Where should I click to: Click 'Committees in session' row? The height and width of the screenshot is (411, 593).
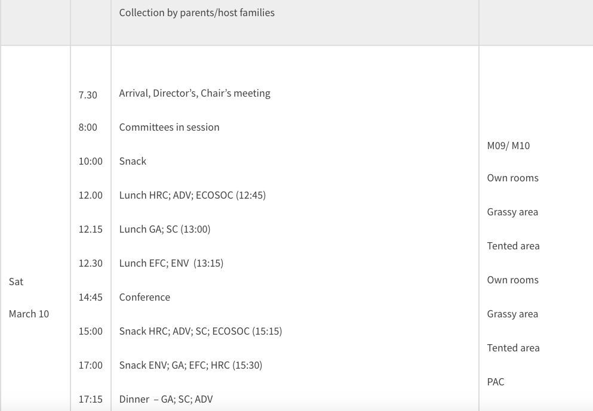[x=169, y=127]
